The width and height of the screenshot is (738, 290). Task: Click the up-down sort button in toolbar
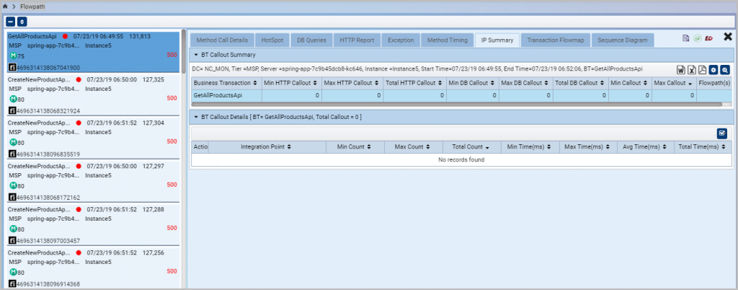[22, 22]
